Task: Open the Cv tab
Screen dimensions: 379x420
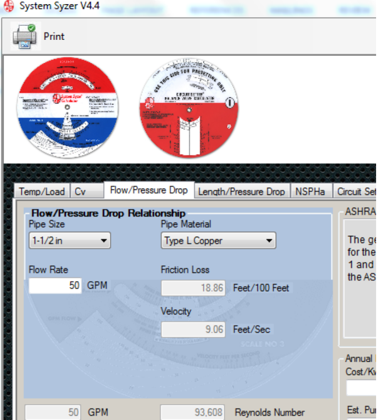Action: point(86,191)
